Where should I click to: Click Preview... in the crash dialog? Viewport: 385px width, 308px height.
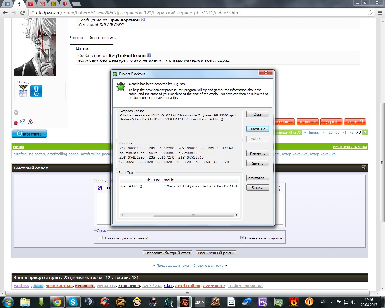(x=257, y=153)
